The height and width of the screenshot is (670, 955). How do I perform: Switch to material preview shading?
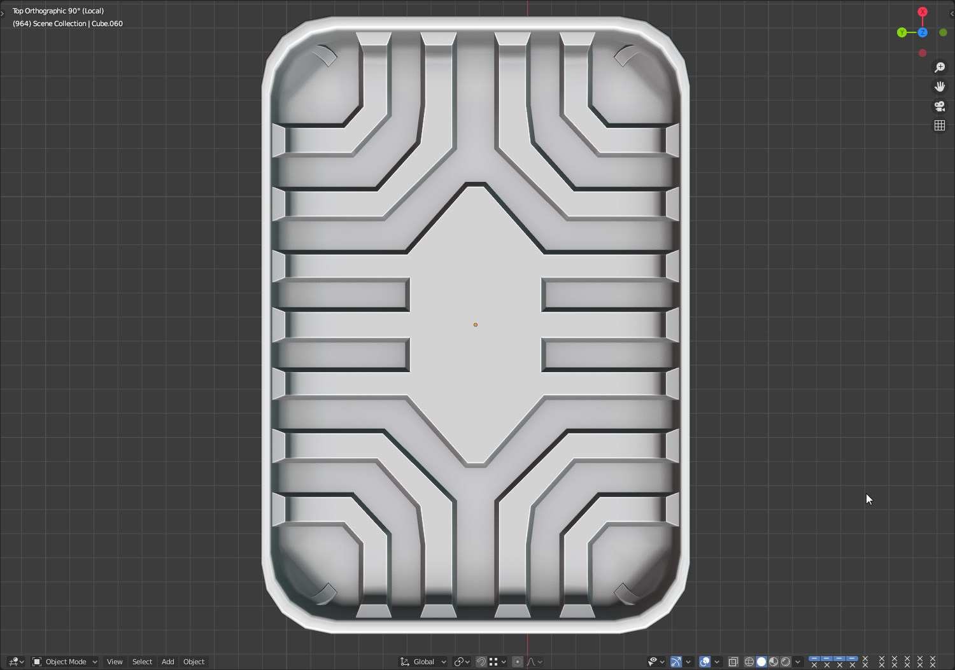click(x=774, y=662)
